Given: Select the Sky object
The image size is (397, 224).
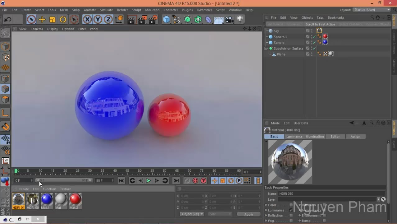Looking at the screenshot, I should [x=276, y=31].
